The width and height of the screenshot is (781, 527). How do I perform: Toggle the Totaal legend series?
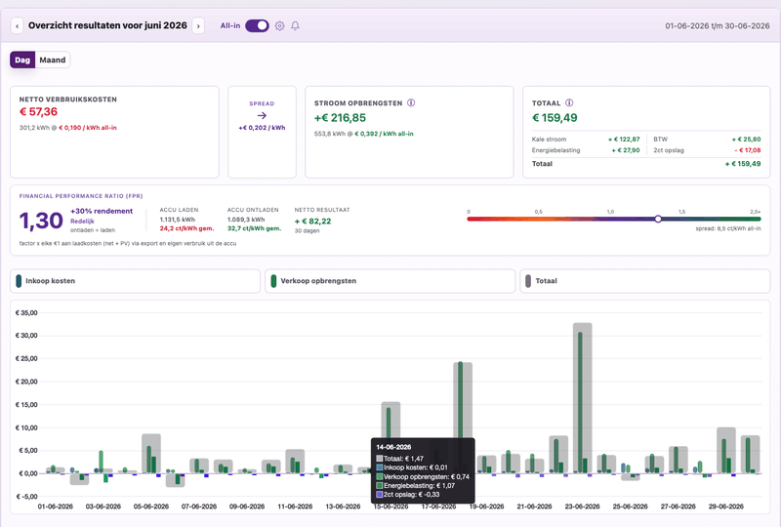(x=645, y=281)
